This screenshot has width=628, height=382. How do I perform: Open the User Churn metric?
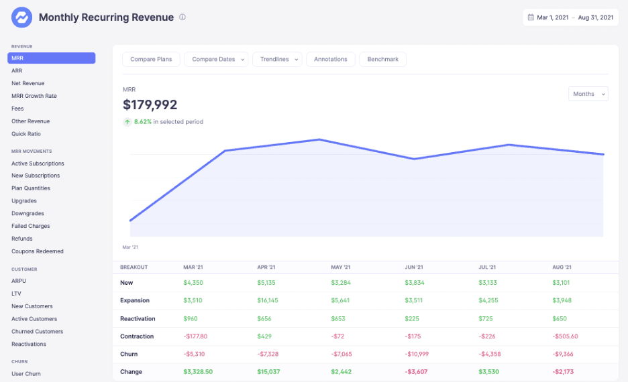tap(26, 374)
